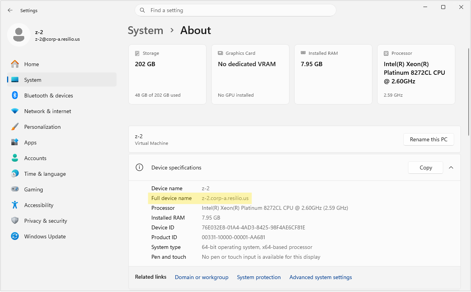This screenshot has height=292, width=471.
Task: Click the back arrow in Settings title bar
Action: click(10, 11)
